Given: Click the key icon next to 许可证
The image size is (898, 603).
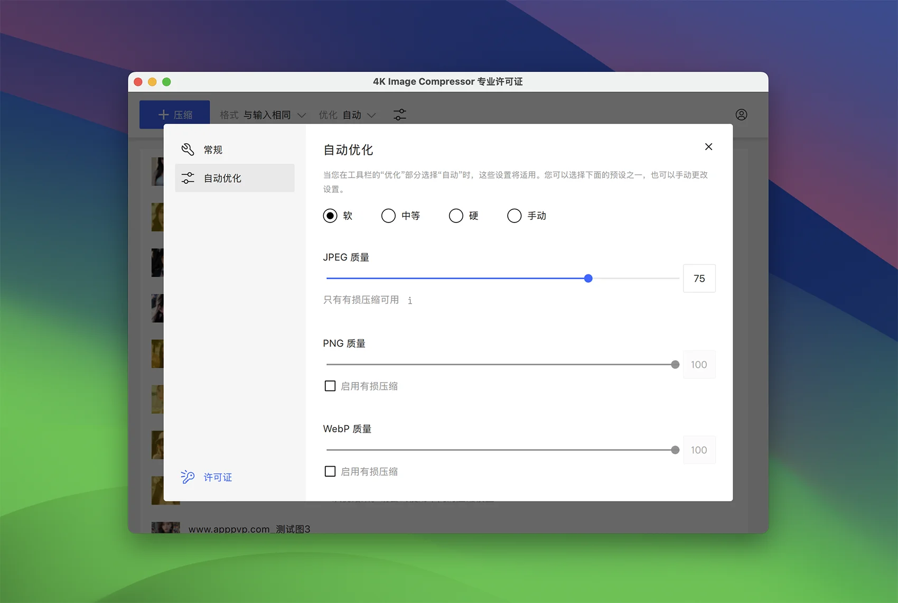Looking at the screenshot, I should (188, 477).
